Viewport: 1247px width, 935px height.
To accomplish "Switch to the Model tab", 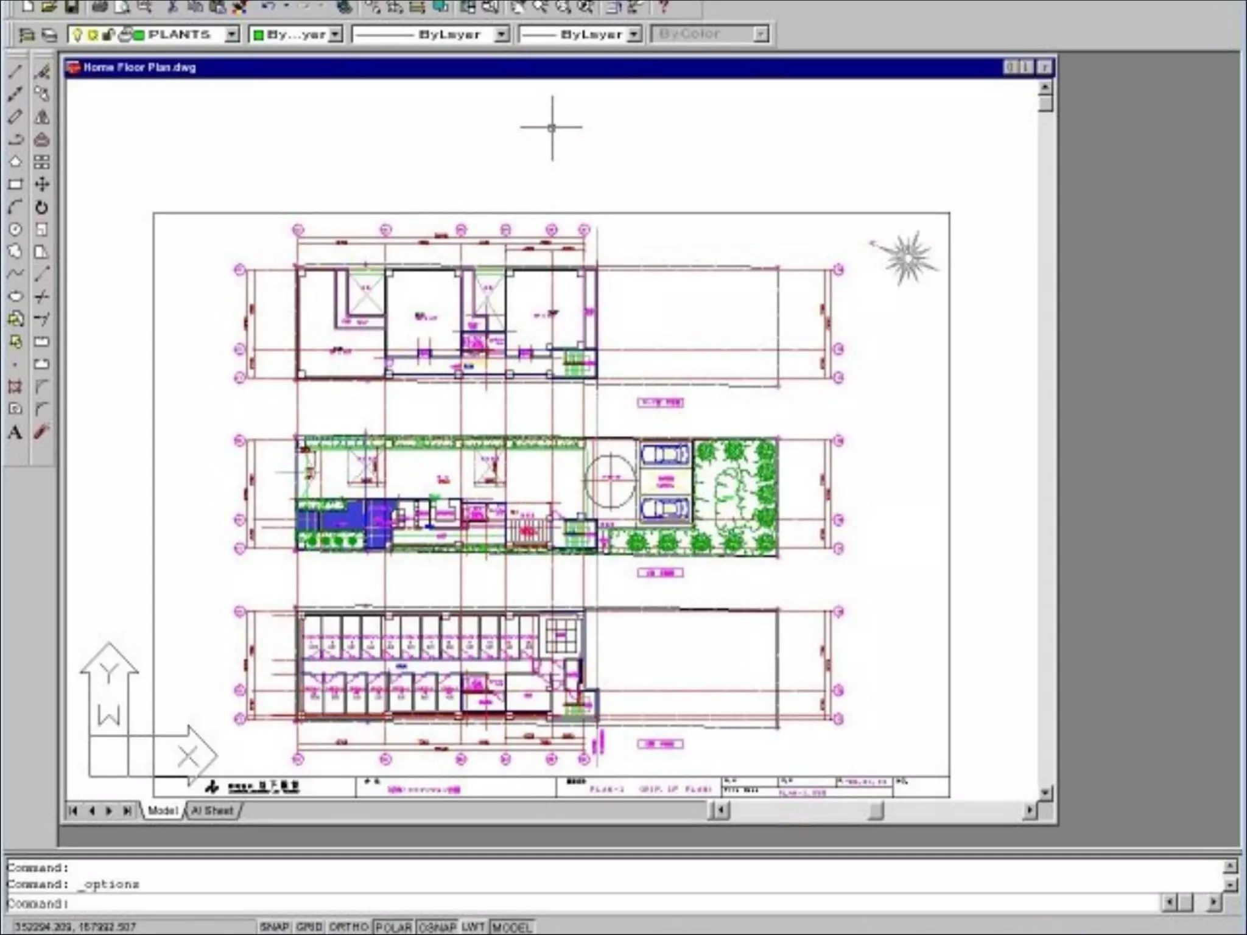I will (162, 811).
